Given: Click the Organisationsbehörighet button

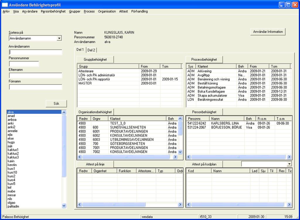Looking at the screenshot, I should (x=95, y=112).
